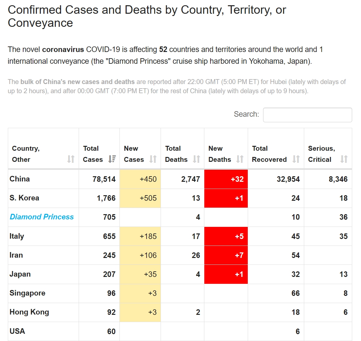Click the Total Cases descending sort icon
Viewport: 361px width, 341px height.
point(112,159)
